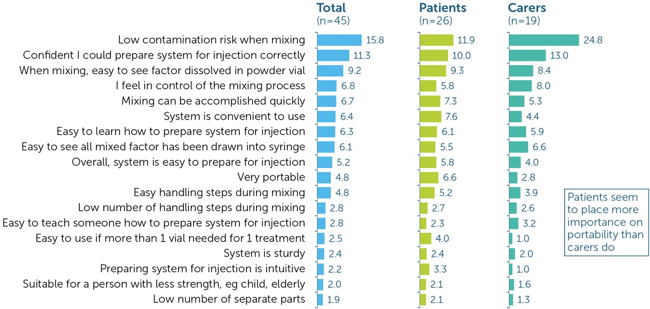Click the Total 9.2 bar
This screenshot has width=650, height=309.
[330, 71]
